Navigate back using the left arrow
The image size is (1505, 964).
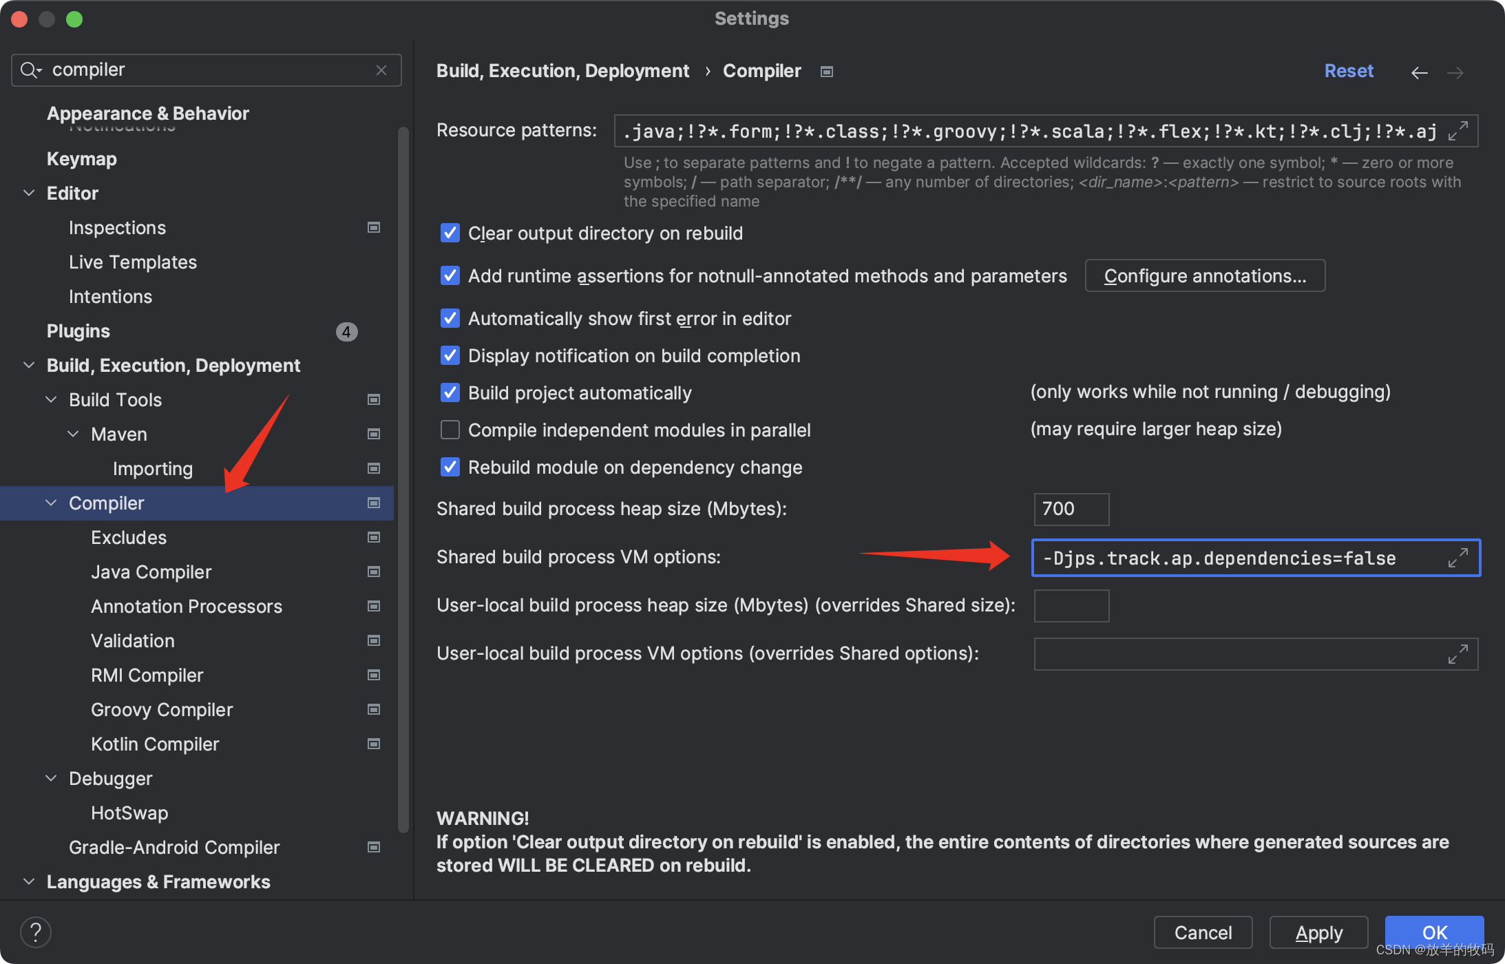click(1420, 72)
